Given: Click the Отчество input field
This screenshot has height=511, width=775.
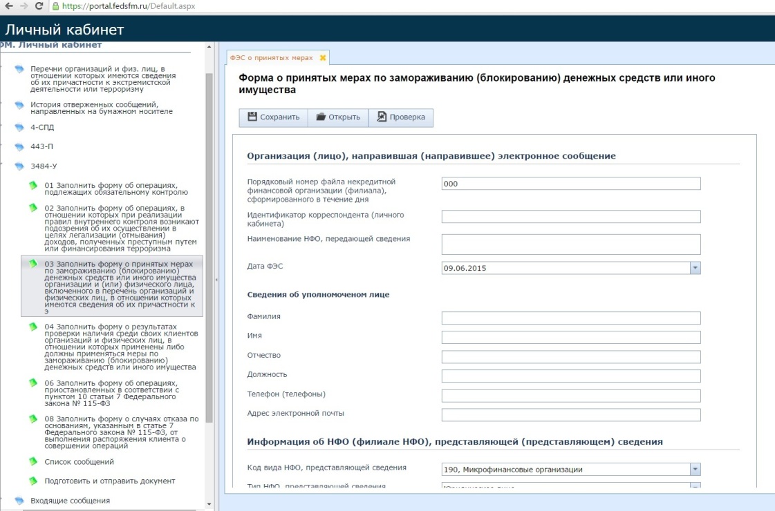Looking at the screenshot, I should click(x=571, y=357).
